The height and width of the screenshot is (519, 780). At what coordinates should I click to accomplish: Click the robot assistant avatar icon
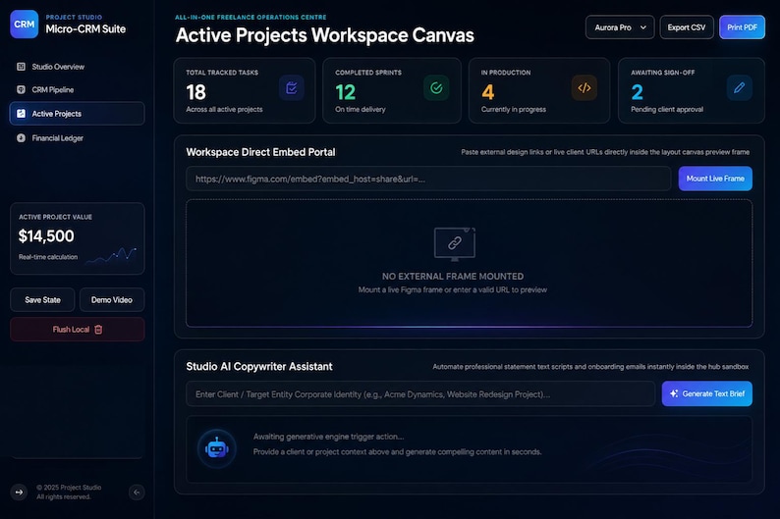[x=216, y=448]
